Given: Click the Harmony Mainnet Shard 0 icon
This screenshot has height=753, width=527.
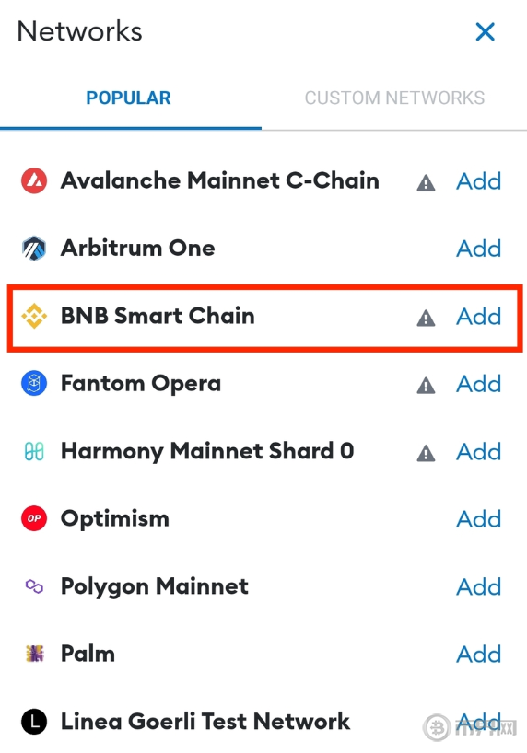Looking at the screenshot, I should click(34, 451).
